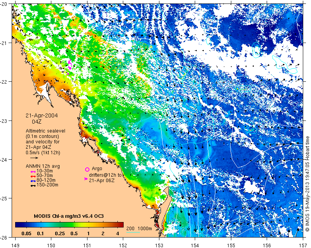This screenshot has height=248, width=311.
Task: Click the longitude axis label '157'
Action: [303, 245]
